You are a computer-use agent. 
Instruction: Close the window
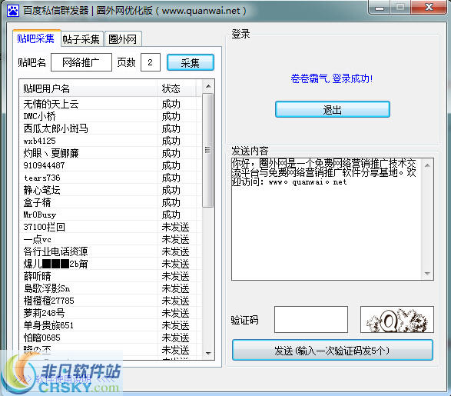[x=429, y=7]
